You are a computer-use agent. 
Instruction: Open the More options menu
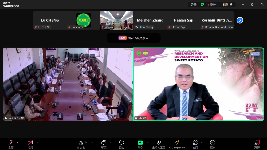[x=213, y=144]
